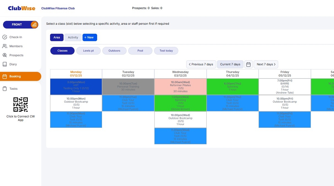The height and width of the screenshot is (186, 334).
Task: Click the Members people icon
Action: pos(5,46)
